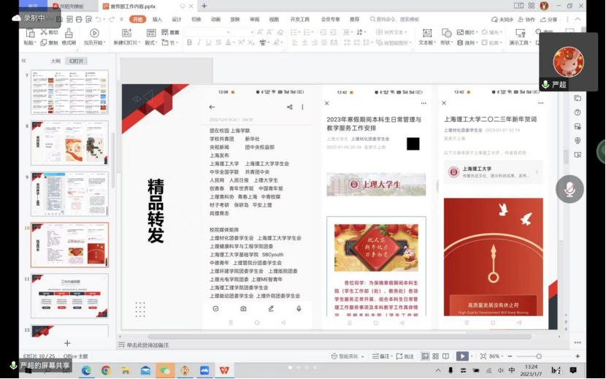Open the Home (开始) ribbon tab
Viewport: 606px width, 379px height.
click(x=137, y=19)
